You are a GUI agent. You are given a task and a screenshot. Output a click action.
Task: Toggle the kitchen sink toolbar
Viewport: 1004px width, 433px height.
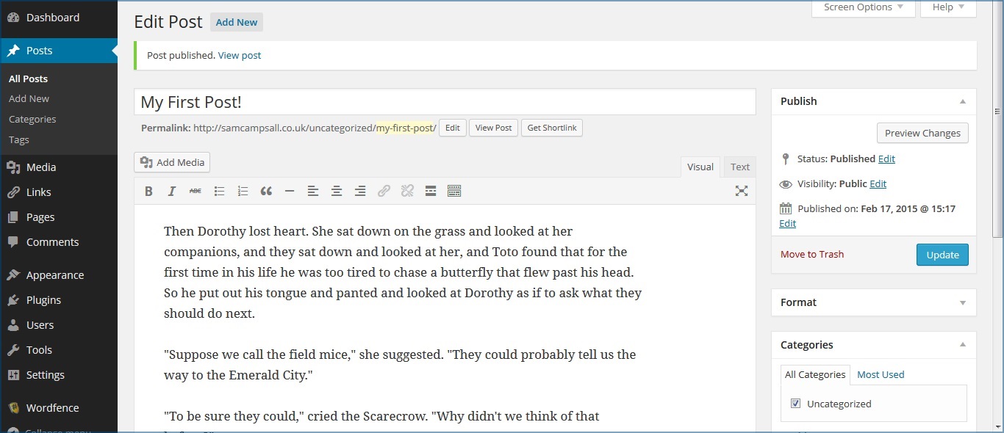(x=454, y=192)
